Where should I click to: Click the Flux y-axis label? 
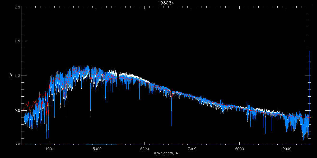point(11,76)
